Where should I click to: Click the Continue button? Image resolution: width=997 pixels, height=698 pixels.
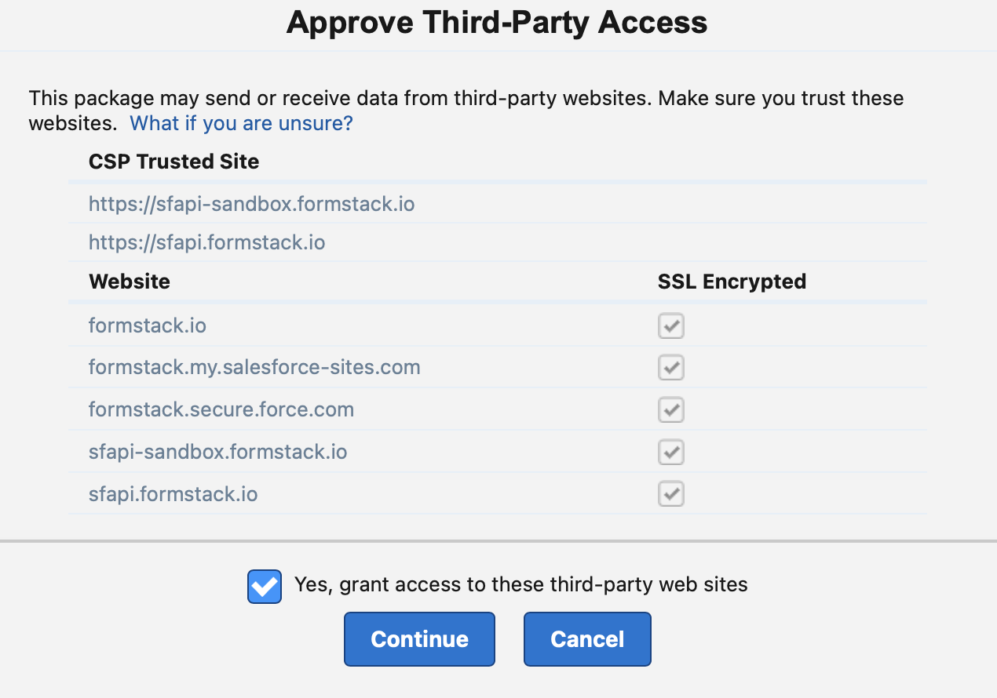[x=418, y=638]
